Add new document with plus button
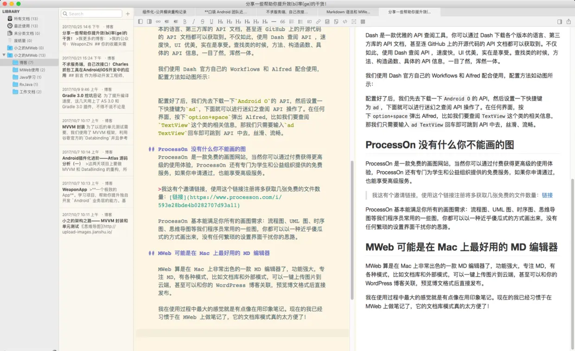Screen dimensions: 575x351 tap(128, 14)
